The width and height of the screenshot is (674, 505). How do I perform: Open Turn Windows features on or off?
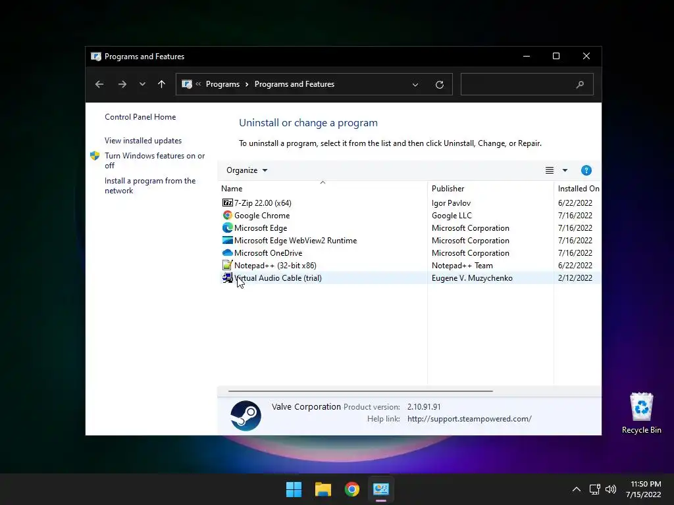[155, 160]
